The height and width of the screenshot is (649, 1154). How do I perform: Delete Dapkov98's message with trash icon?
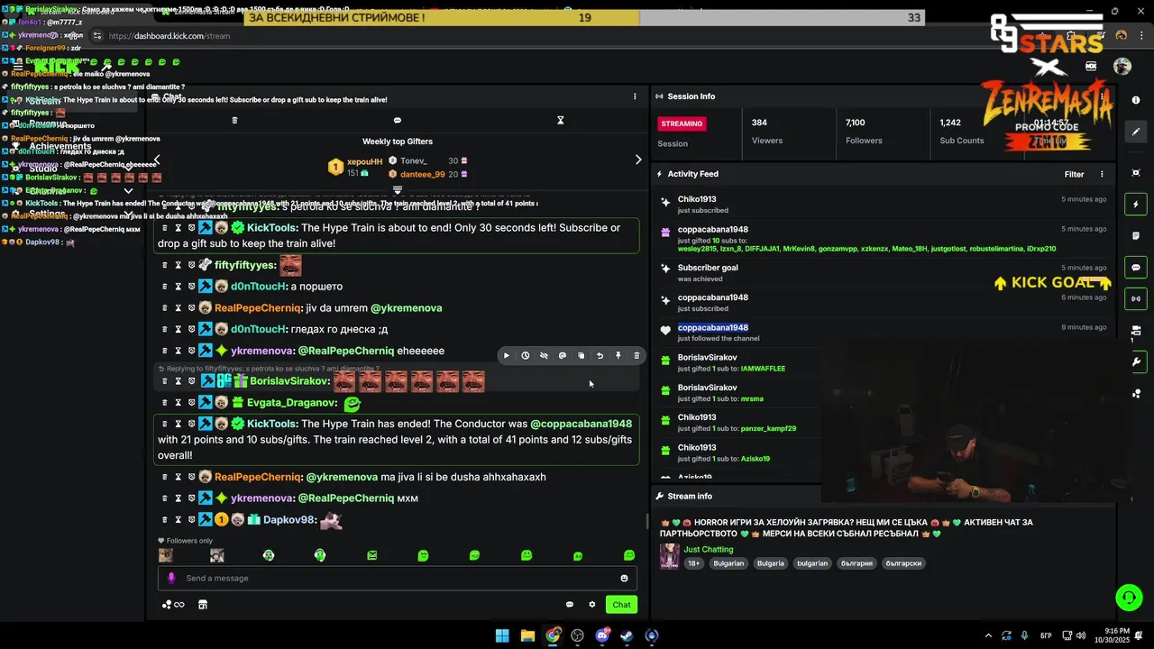(x=164, y=520)
